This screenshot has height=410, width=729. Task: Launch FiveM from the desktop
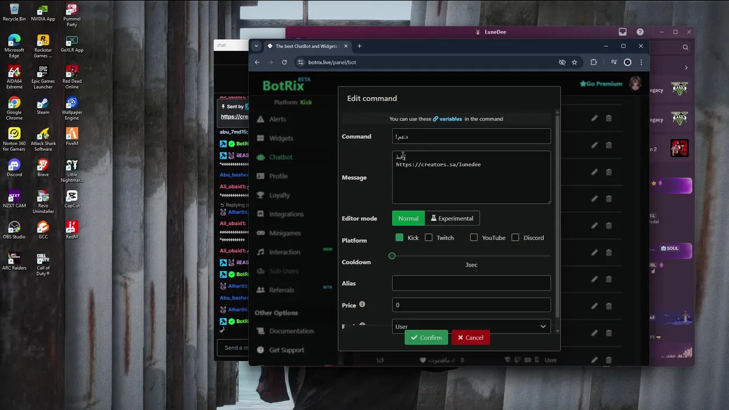click(x=72, y=137)
